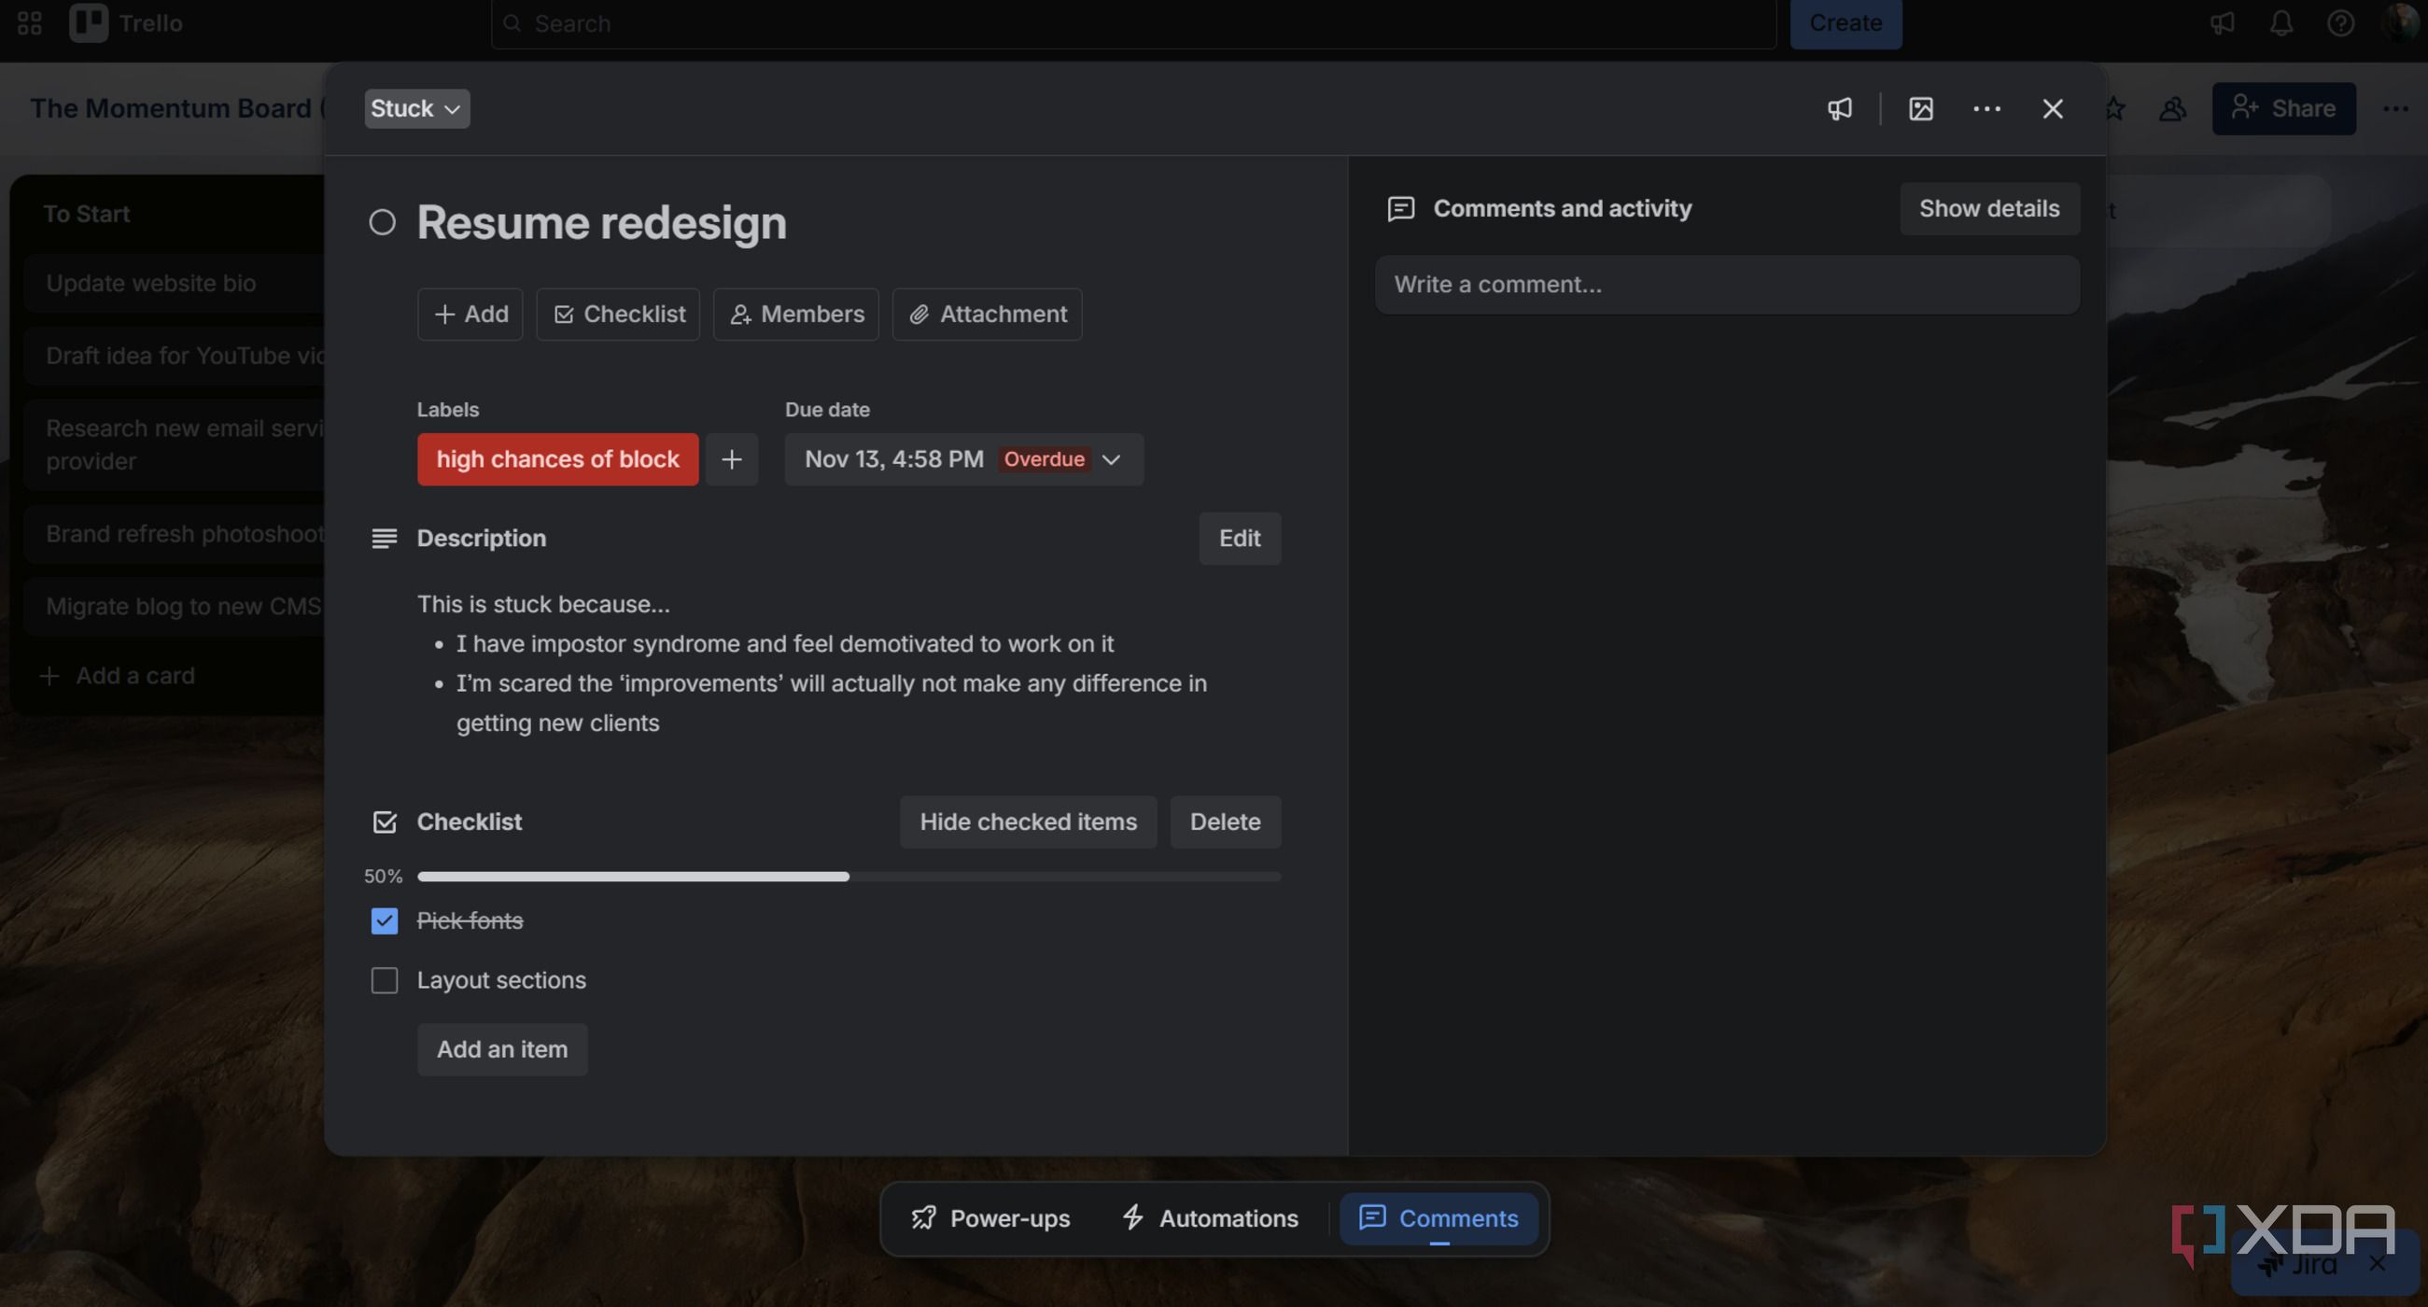
Task: Open the app switcher grid icon
Action: pos(29,22)
